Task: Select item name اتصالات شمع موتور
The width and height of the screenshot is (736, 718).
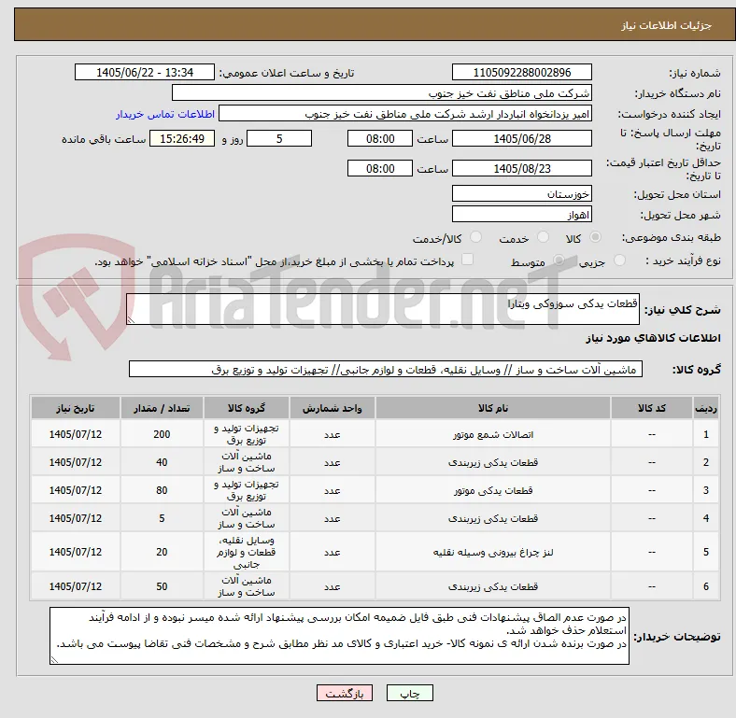Action: pos(493,434)
